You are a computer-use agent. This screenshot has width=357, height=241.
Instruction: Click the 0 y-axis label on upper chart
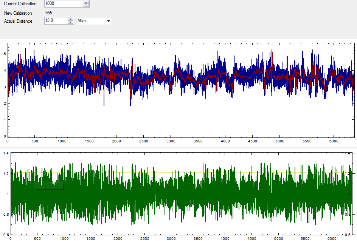tap(5, 136)
